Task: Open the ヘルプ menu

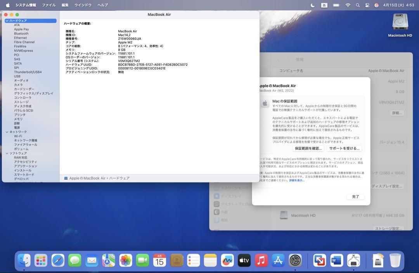Action: pyautogui.click(x=102, y=5)
